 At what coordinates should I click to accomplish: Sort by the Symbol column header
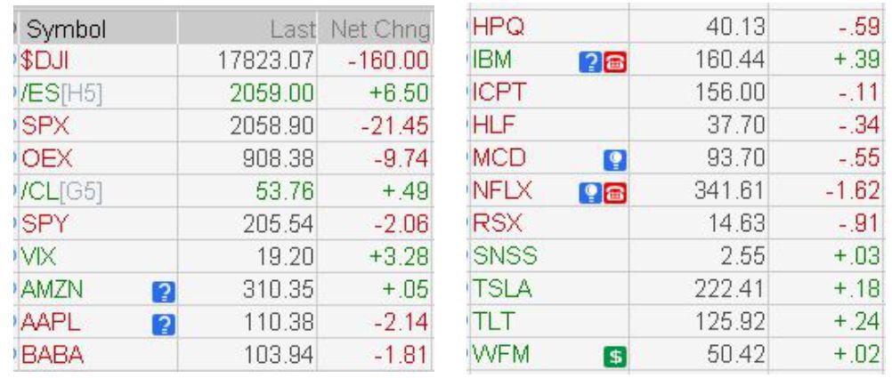click(66, 29)
